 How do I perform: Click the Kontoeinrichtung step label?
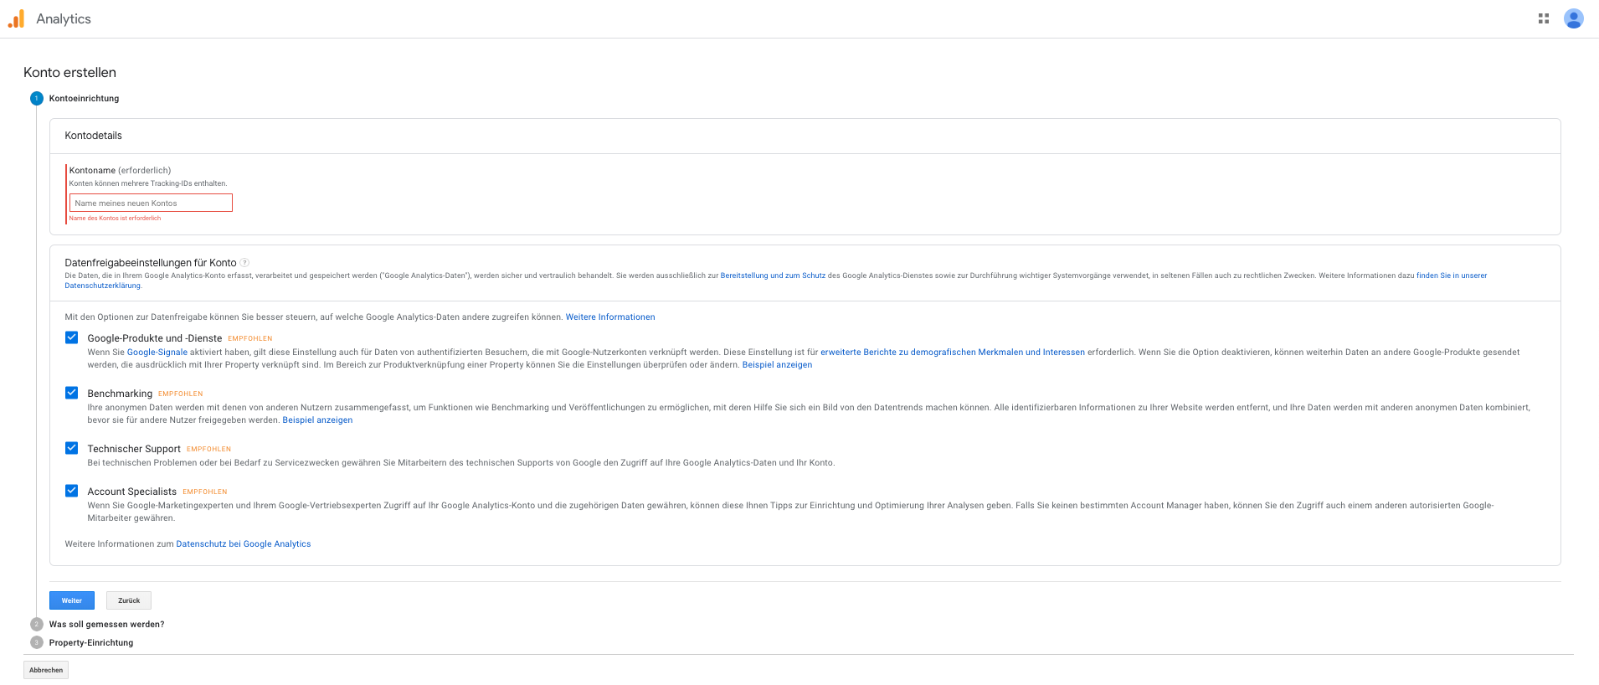tap(85, 99)
